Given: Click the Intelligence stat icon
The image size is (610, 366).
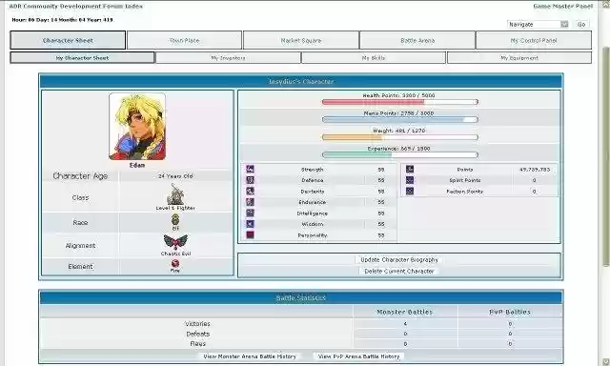Looking at the screenshot, I should click(250, 213).
